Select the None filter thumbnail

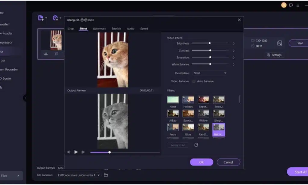coord(173,99)
